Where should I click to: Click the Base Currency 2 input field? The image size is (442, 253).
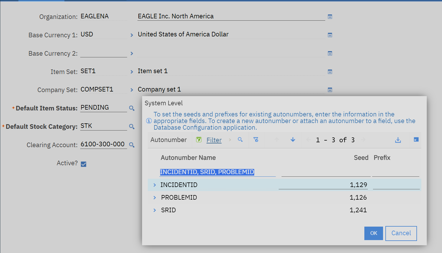[104, 53]
